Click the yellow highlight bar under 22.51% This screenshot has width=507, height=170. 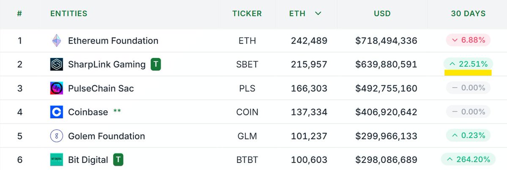[x=468, y=73]
